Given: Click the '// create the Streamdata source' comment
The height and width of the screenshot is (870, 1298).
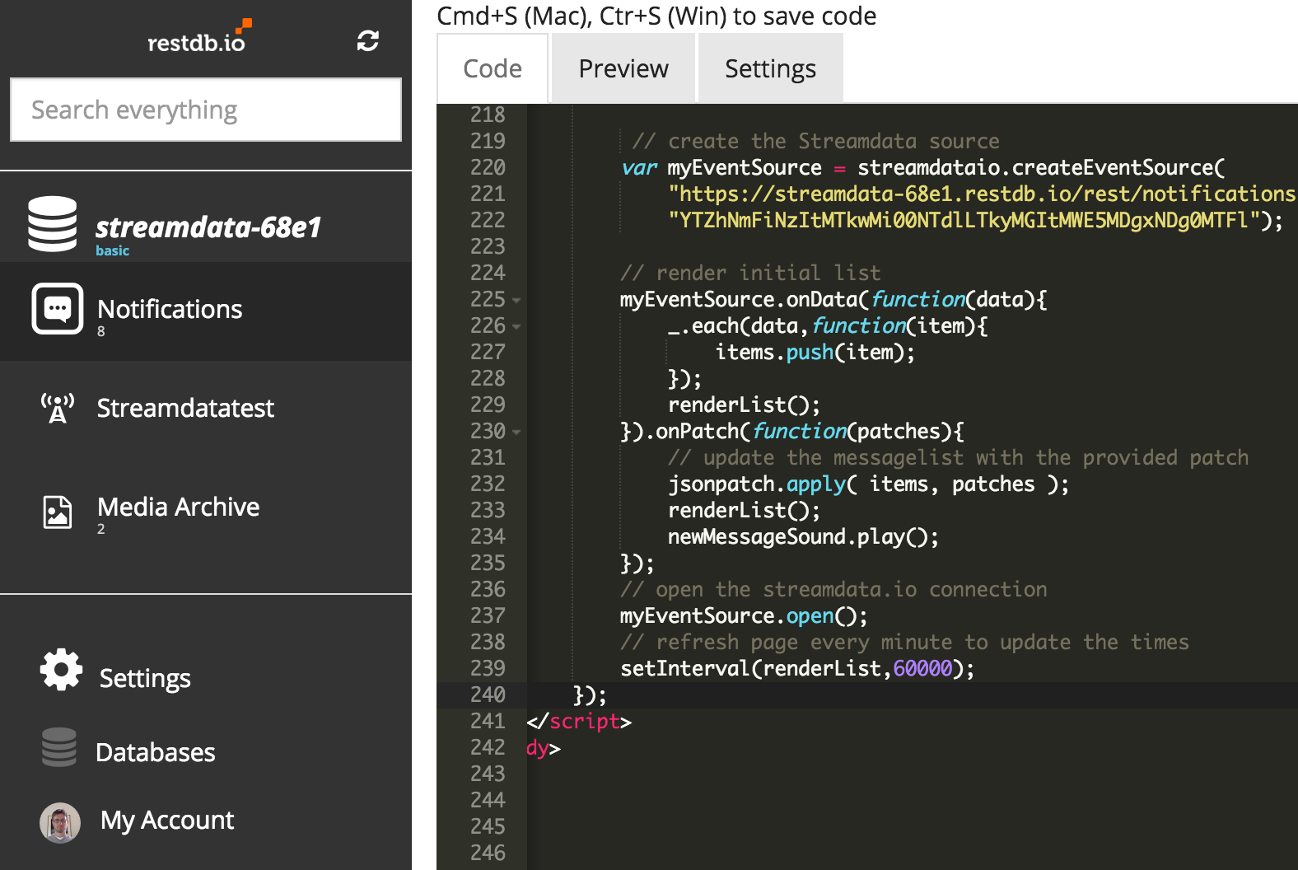Looking at the screenshot, I should [815, 141].
